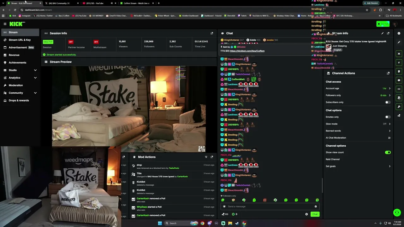The image size is (404, 227).
Task: Open Stream URL & Key in the sidebar
Action: (20, 40)
